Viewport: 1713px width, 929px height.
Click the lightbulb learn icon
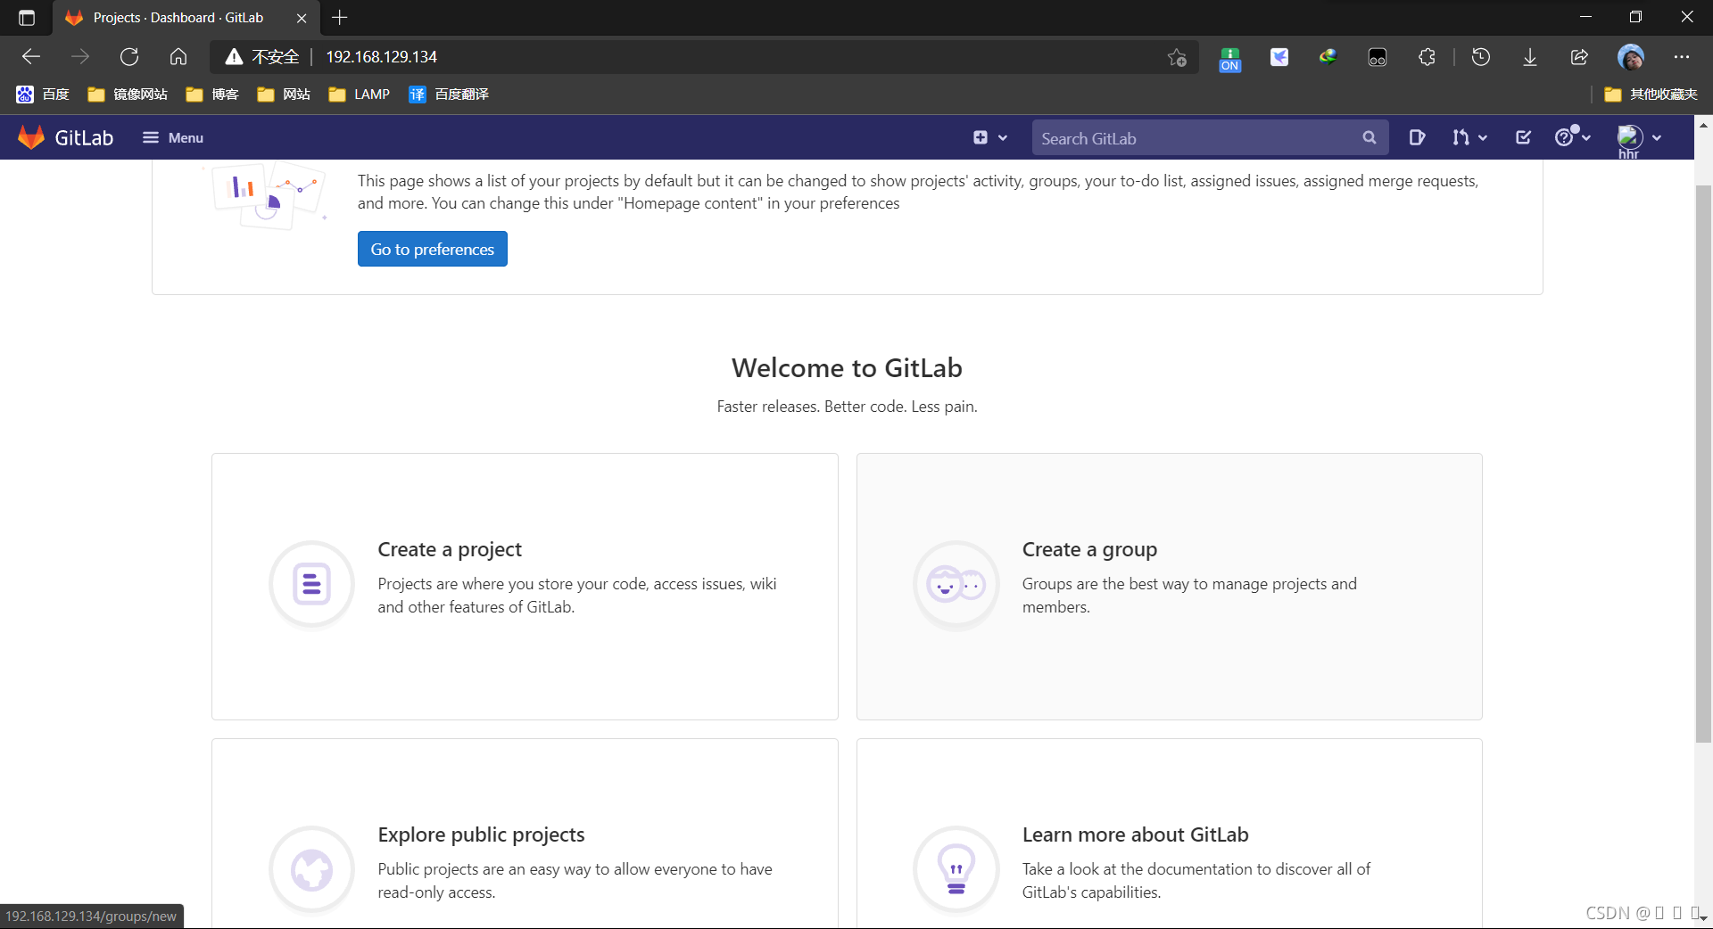point(956,870)
